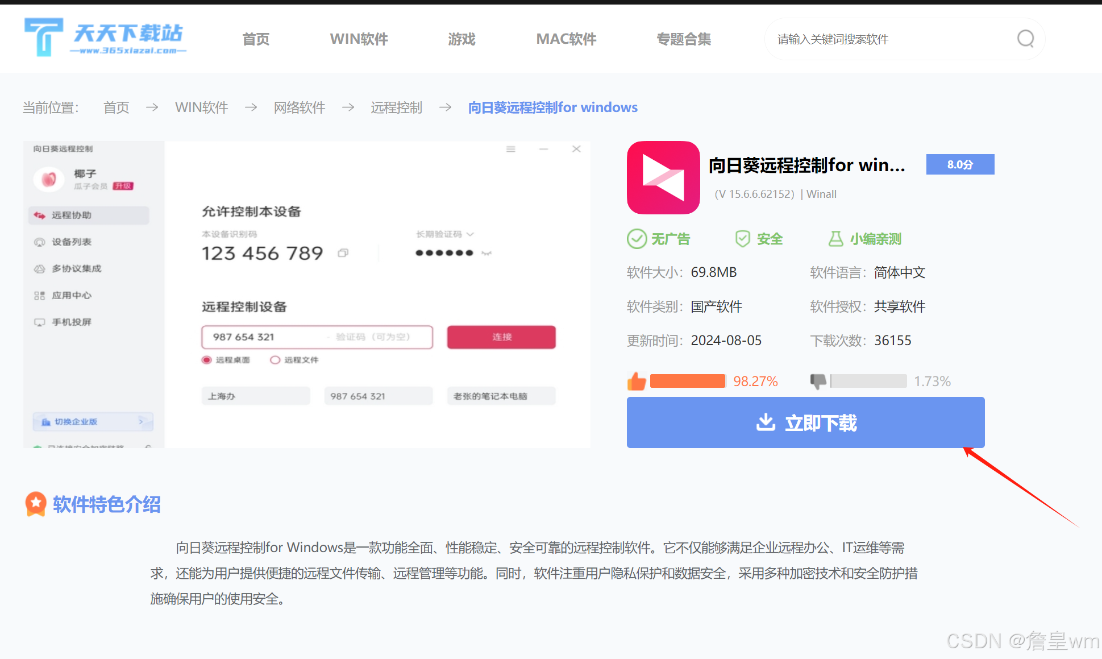
Task: Open the WIN软件 nav menu
Action: 359,39
